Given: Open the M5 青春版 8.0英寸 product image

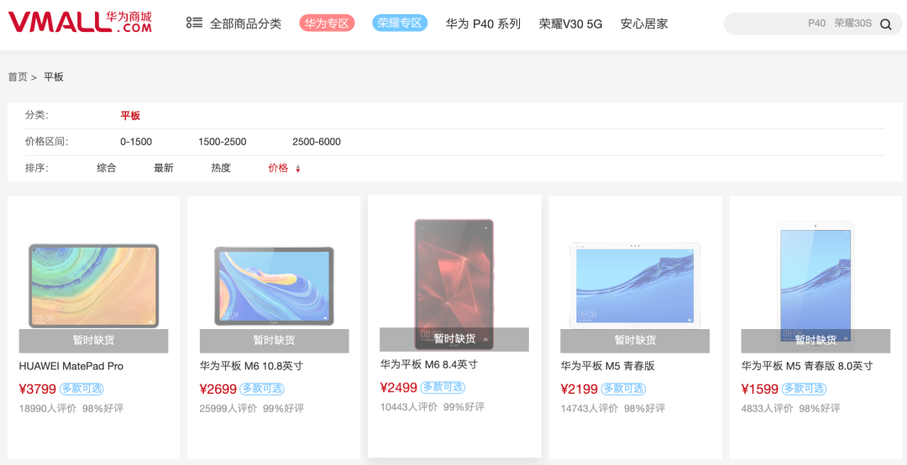Looking at the screenshot, I should [815, 285].
